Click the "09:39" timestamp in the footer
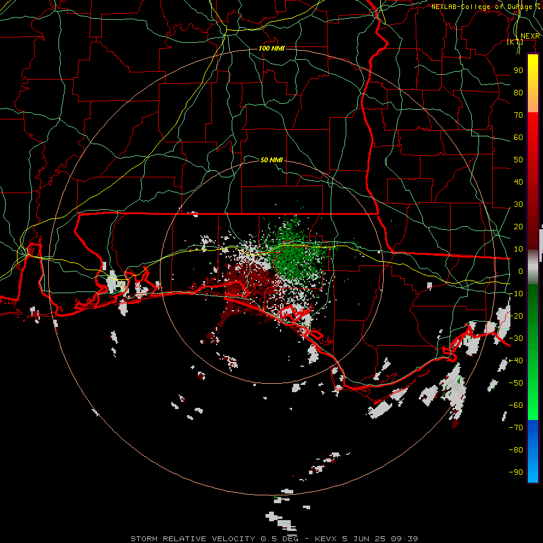 (x=404, y=539)
